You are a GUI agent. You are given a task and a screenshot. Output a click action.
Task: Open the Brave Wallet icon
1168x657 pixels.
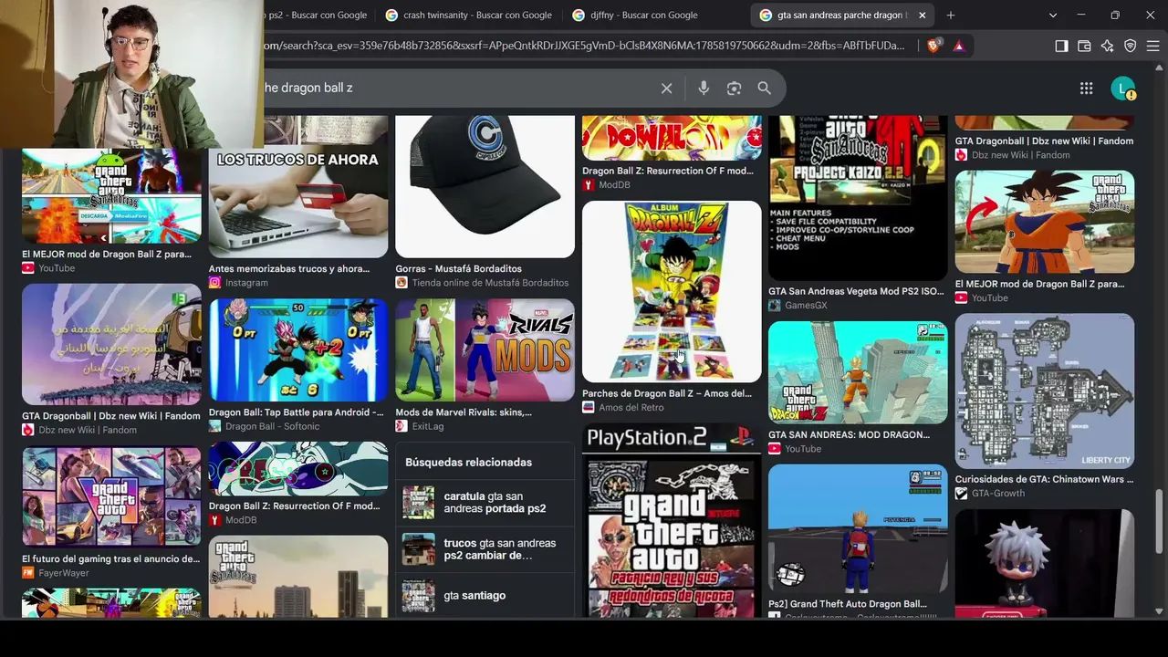pyautogui.click(x=1084, y=46)
